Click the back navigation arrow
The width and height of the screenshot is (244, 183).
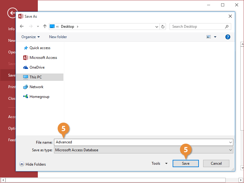click(x=21, y=27)
